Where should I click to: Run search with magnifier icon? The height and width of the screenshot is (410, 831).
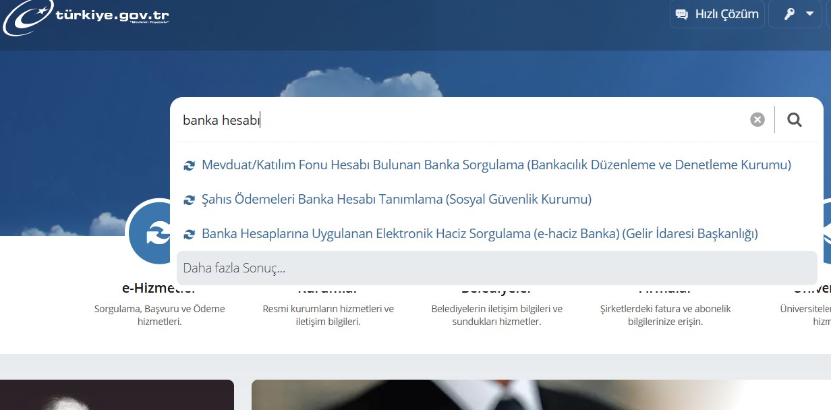(795, 120)
